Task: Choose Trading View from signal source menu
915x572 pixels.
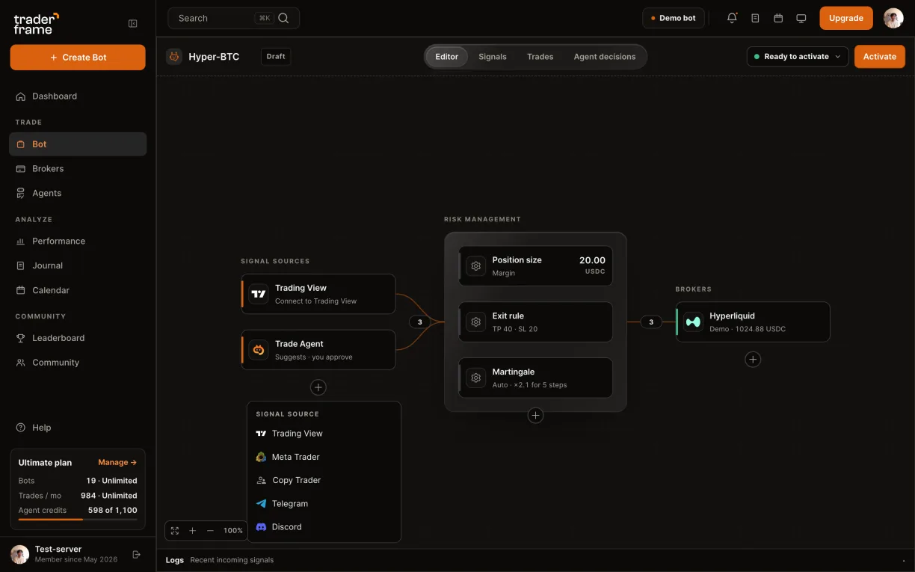Action: (324, 434)
